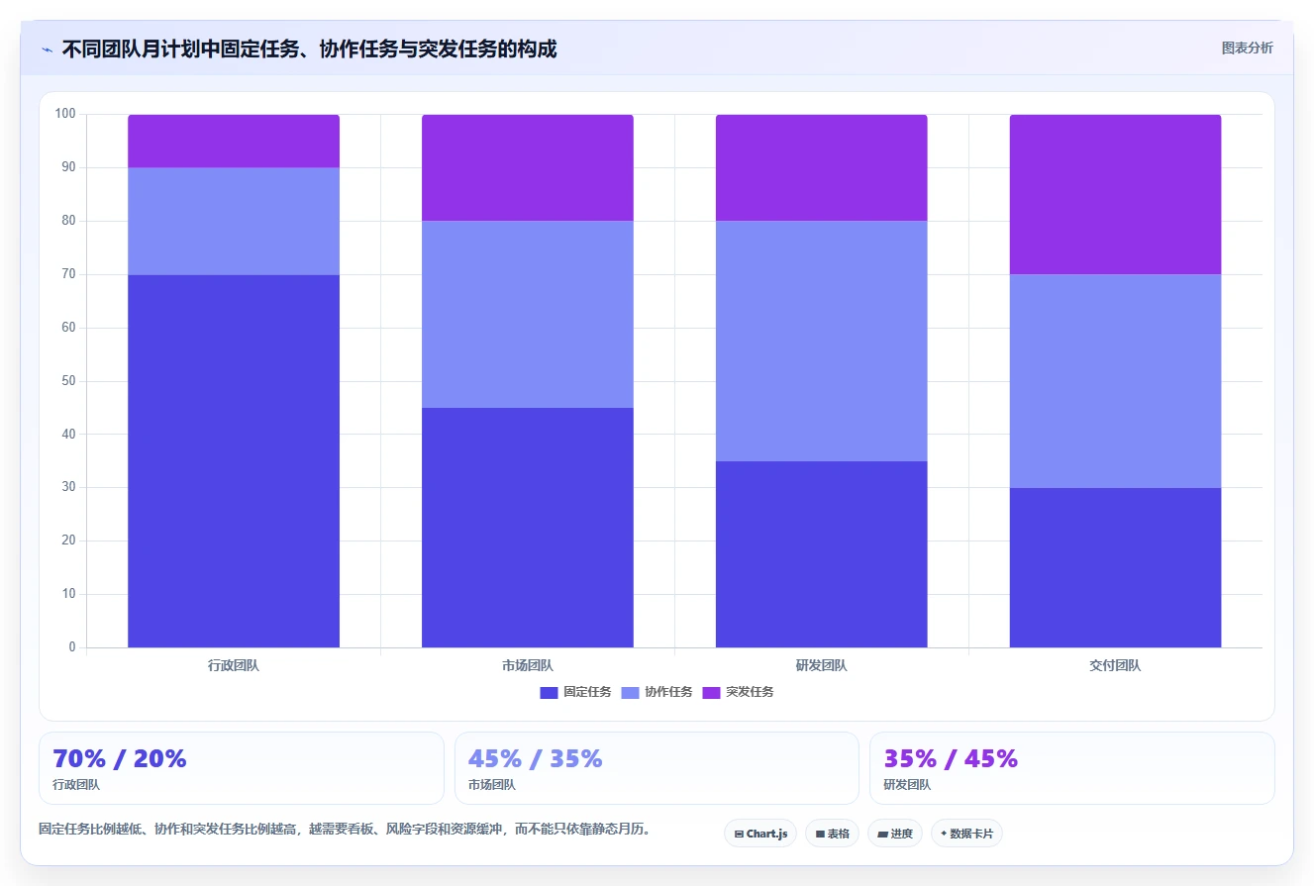
Task: Click the 35% / 45% stat value
Action: (951, 759)
